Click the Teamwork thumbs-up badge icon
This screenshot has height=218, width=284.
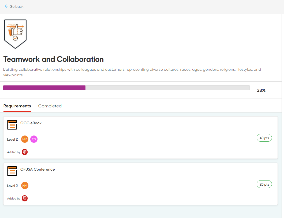point(15,34)
